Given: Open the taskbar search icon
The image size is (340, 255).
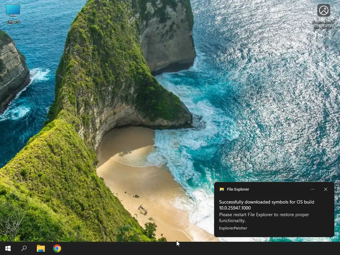Looking at the screenshot, I should (24, 248).
